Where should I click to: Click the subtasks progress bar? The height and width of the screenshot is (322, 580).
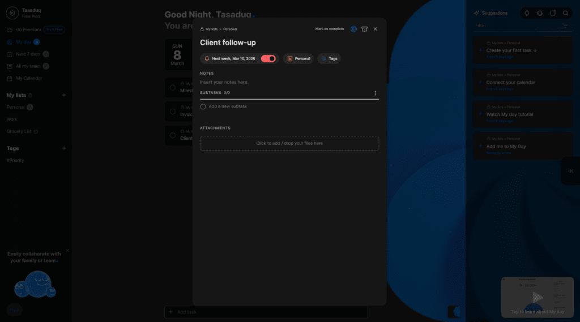[x=289, y=99]
